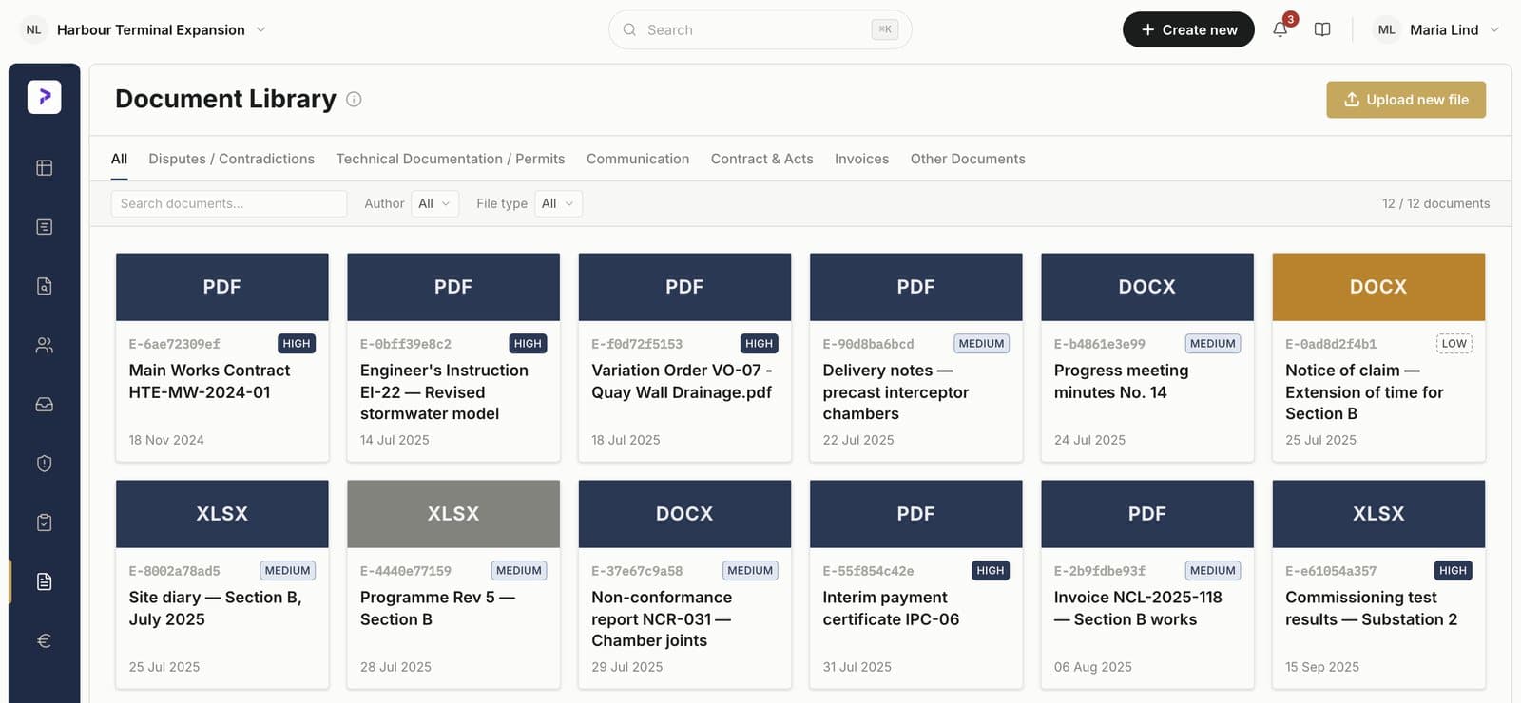Click title Invoice NCL-2025-118 — Section B works

pyautogui.click(x=1138, y=608)
